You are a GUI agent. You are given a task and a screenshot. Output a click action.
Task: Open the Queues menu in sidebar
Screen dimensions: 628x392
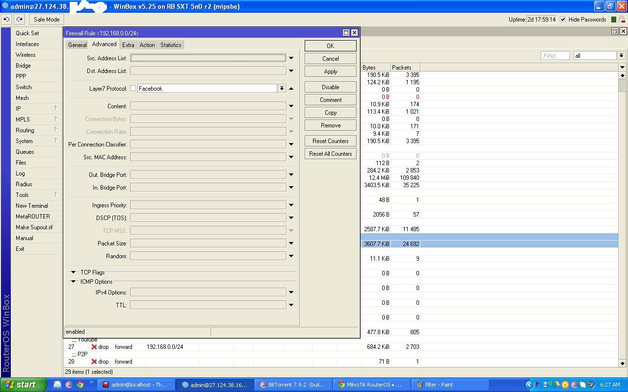[25, 152]
